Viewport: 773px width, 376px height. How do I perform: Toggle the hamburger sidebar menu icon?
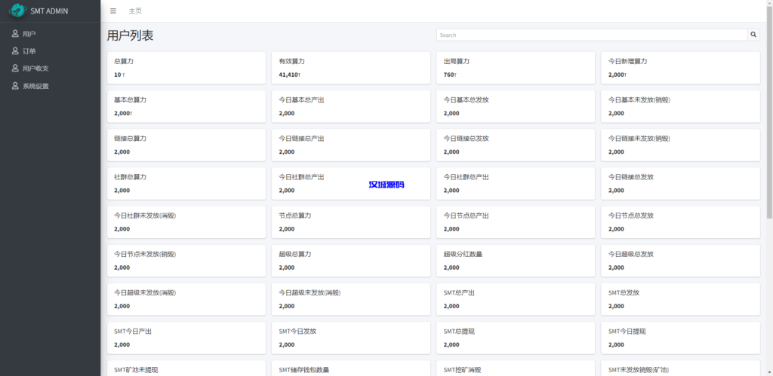click(113, 11)
